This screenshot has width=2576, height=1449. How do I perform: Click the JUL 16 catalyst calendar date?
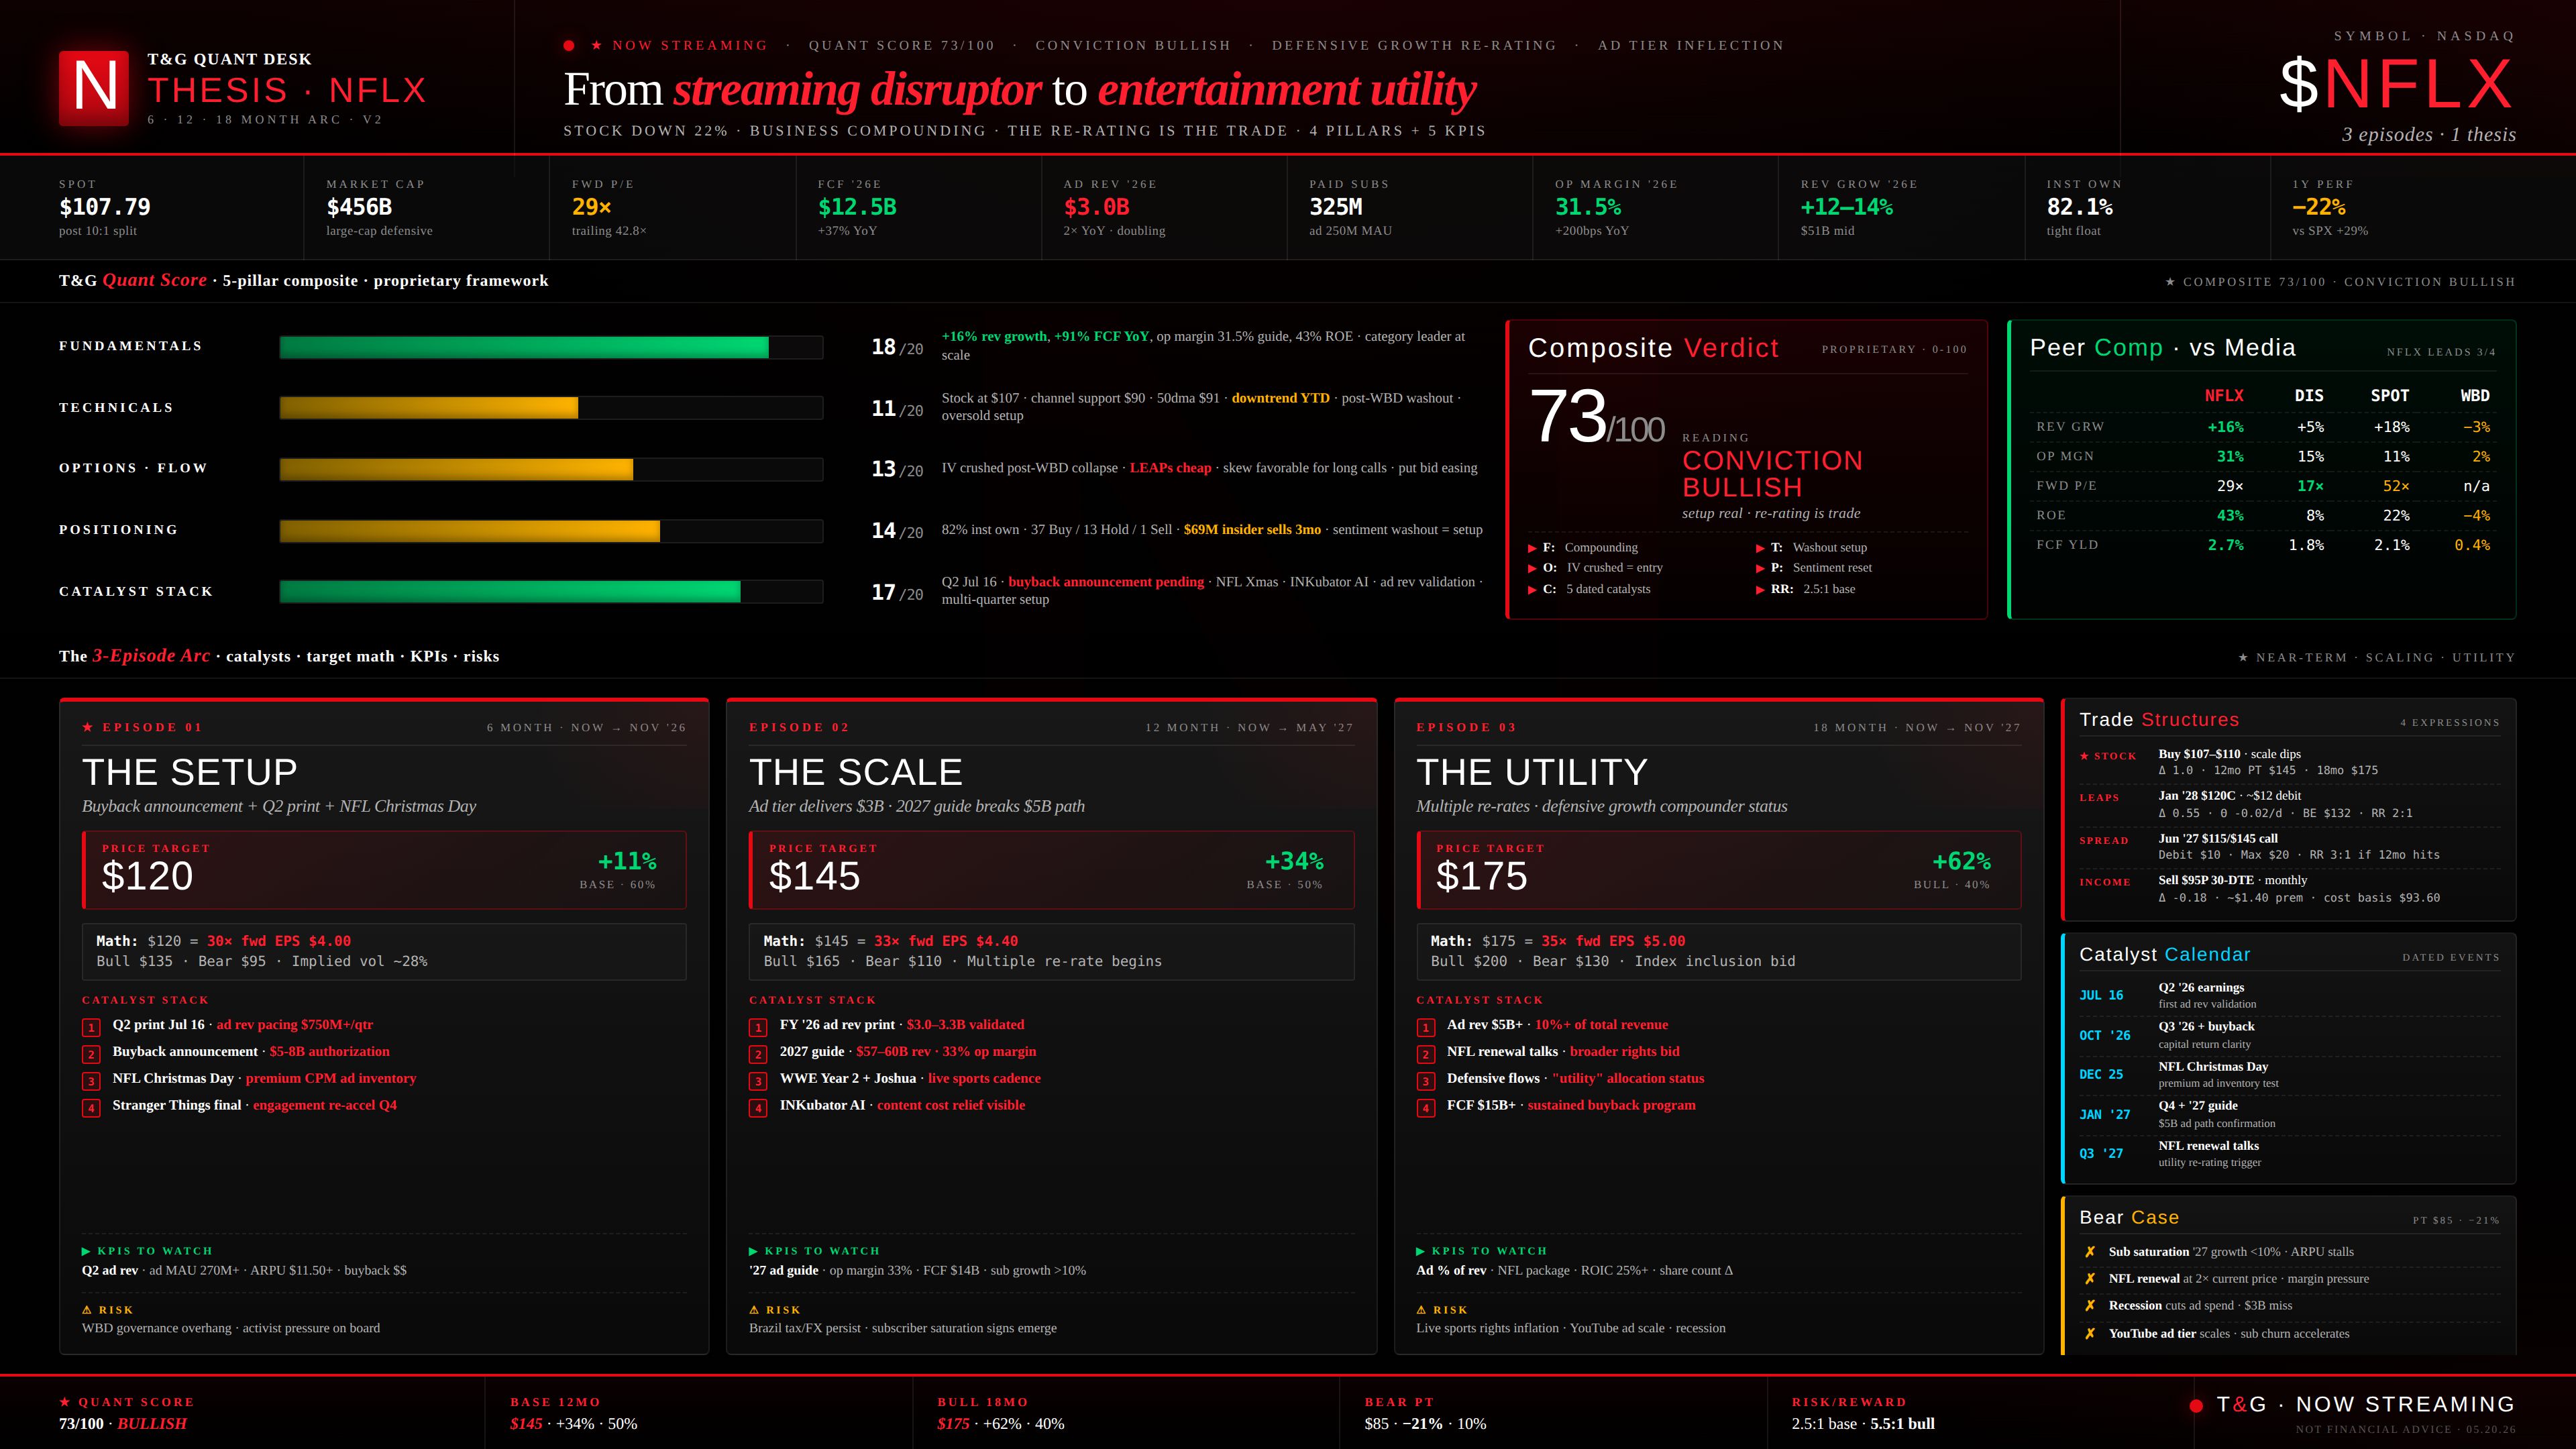[x=2101, y=996]
